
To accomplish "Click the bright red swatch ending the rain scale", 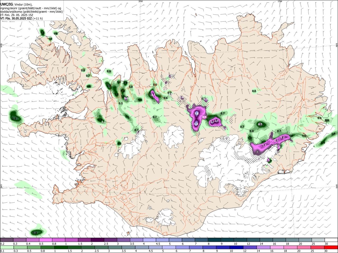I will pyautogui.click(x=331, y=247).
